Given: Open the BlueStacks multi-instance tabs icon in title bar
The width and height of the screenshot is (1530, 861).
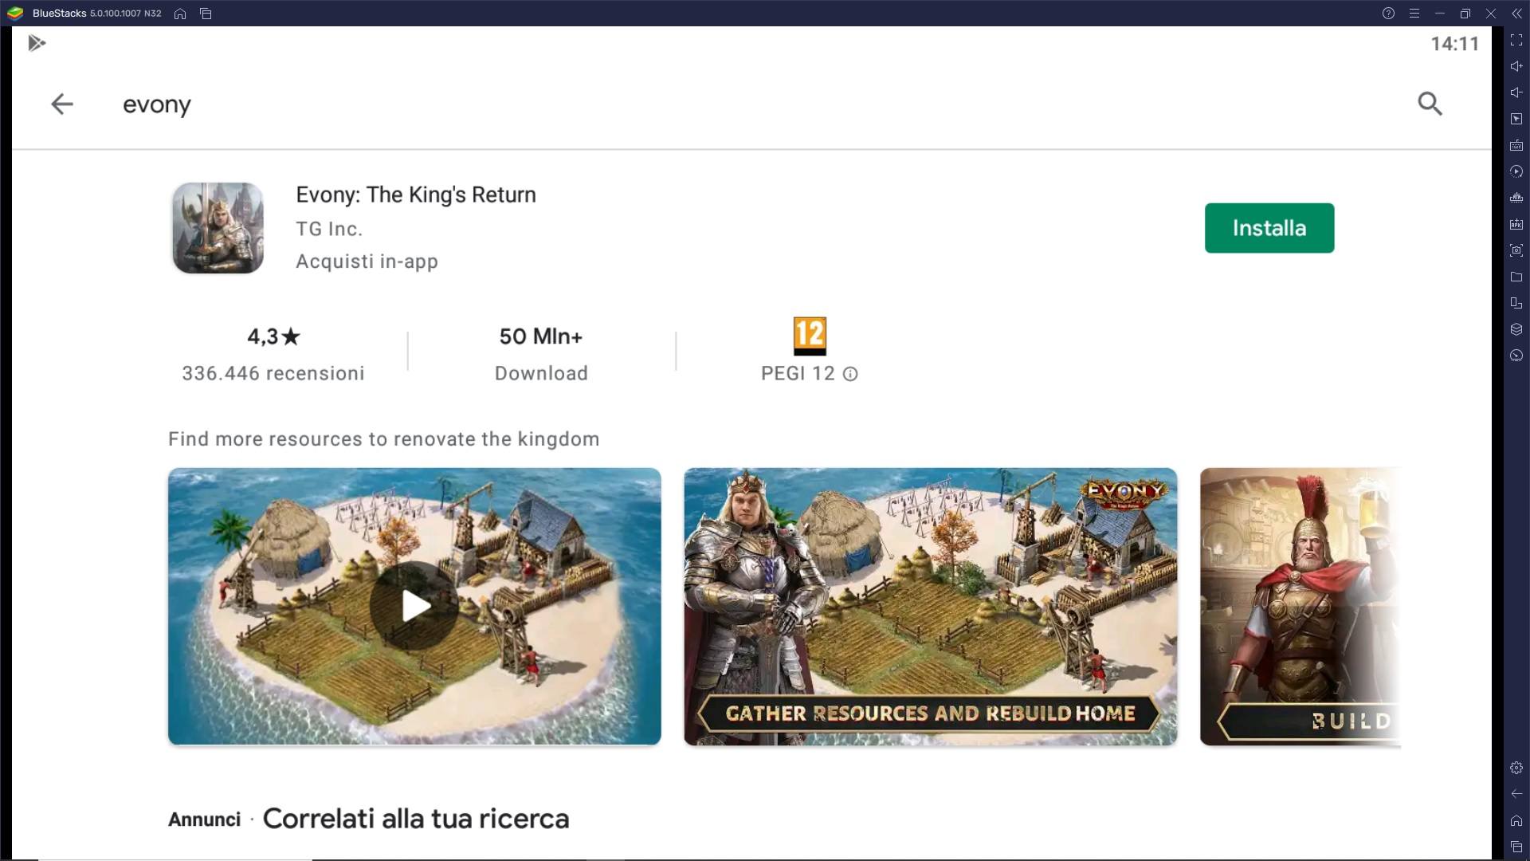Looking at the screenshot, I should pos(206,14).
